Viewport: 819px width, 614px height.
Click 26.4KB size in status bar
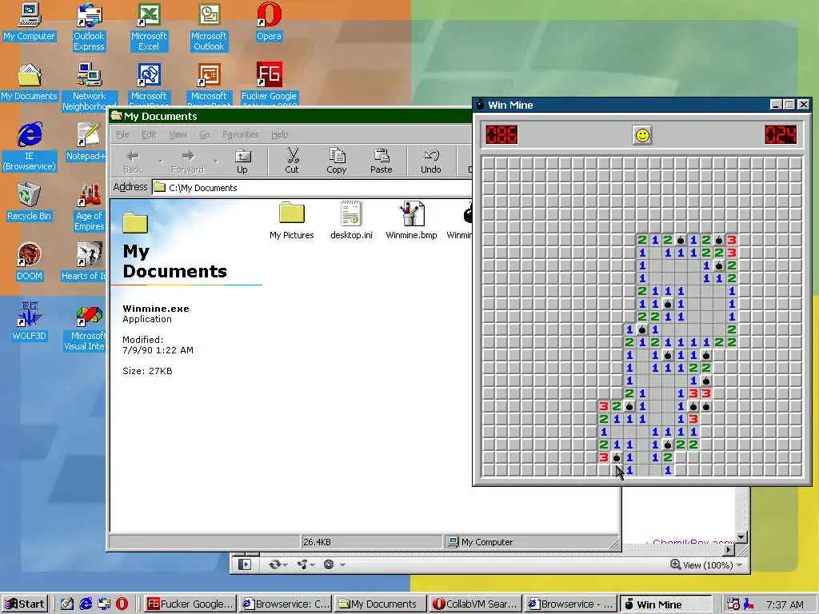click(317, 542)
